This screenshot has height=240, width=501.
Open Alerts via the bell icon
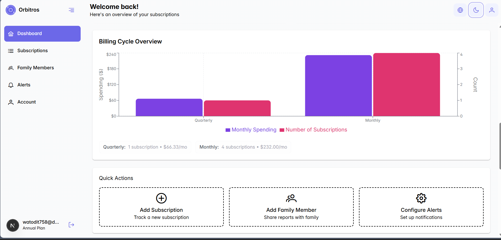point(11,85)
